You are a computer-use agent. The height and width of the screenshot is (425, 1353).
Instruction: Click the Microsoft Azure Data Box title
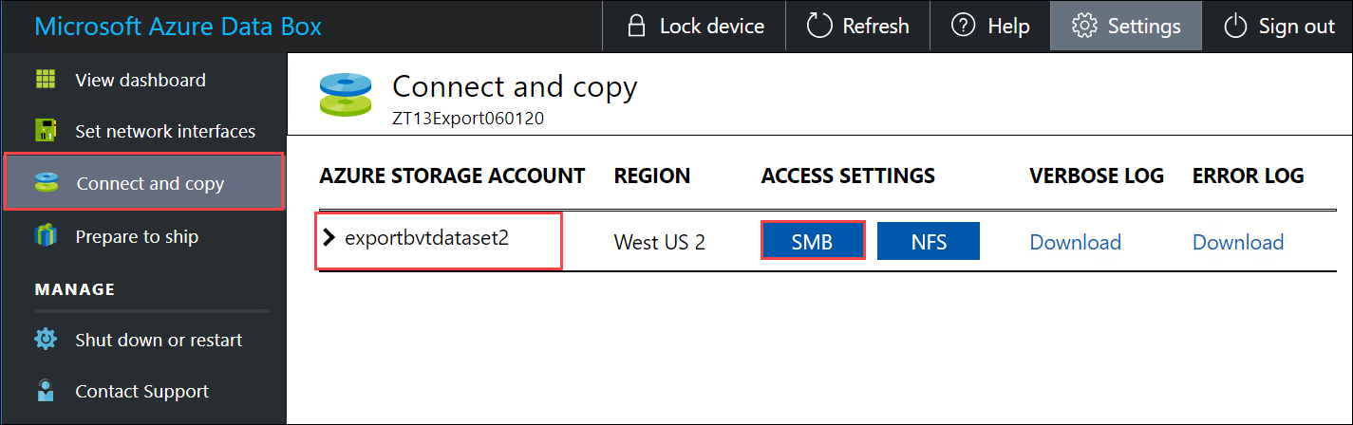click(178, 27)
